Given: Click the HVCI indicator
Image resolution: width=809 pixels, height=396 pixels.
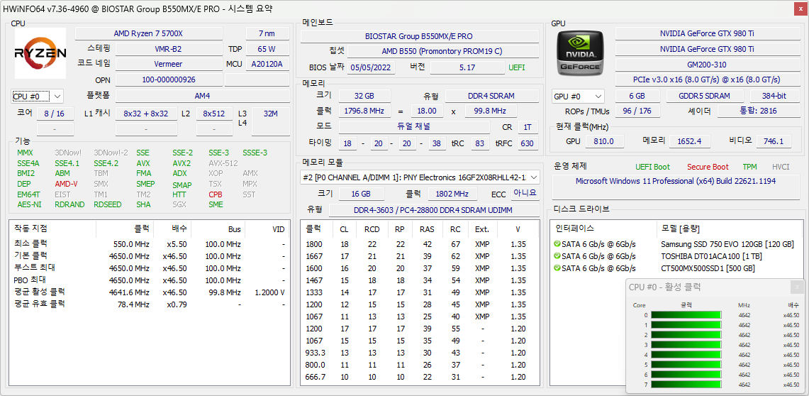Looking at the screenshot, I should point(781,167).
